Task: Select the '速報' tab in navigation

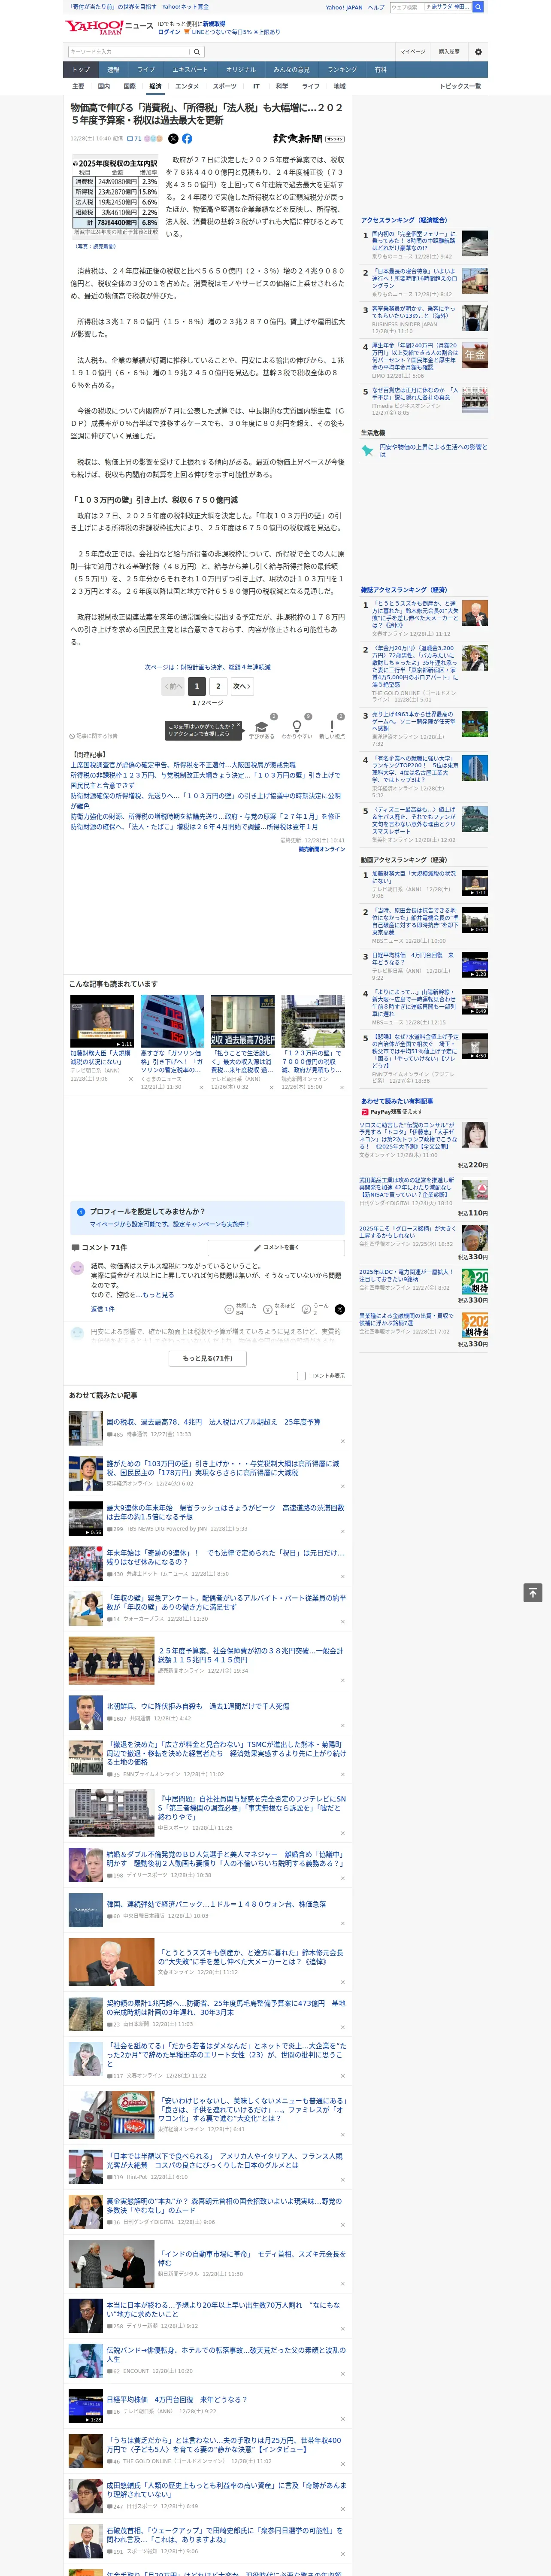Action: click(113, 70)
